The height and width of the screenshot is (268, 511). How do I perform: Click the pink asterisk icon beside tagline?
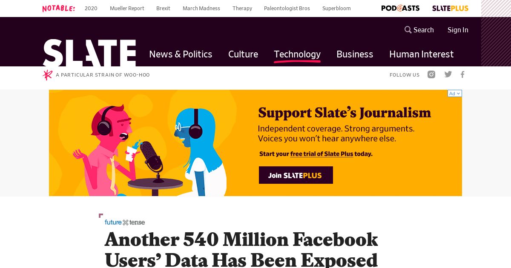point(47,75)
